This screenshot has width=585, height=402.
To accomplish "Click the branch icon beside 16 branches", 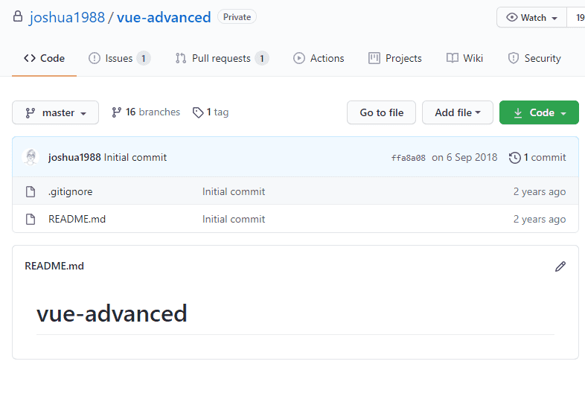I will (116, 112).
